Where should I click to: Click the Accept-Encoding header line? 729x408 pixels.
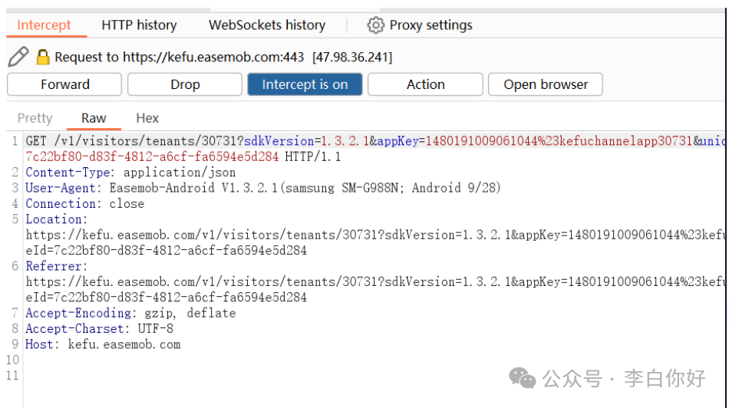[130, 313]
